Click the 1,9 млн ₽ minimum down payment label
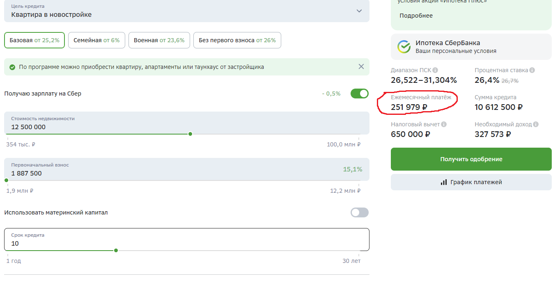Image resolution: width=553 pixels, height=283 pixels. tap(20, 191)
